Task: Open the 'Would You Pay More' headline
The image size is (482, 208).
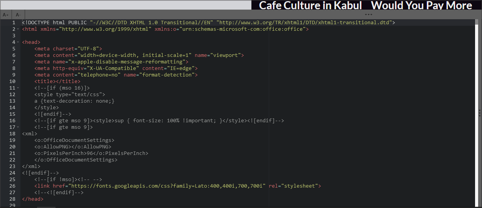Action: (421, 5)
